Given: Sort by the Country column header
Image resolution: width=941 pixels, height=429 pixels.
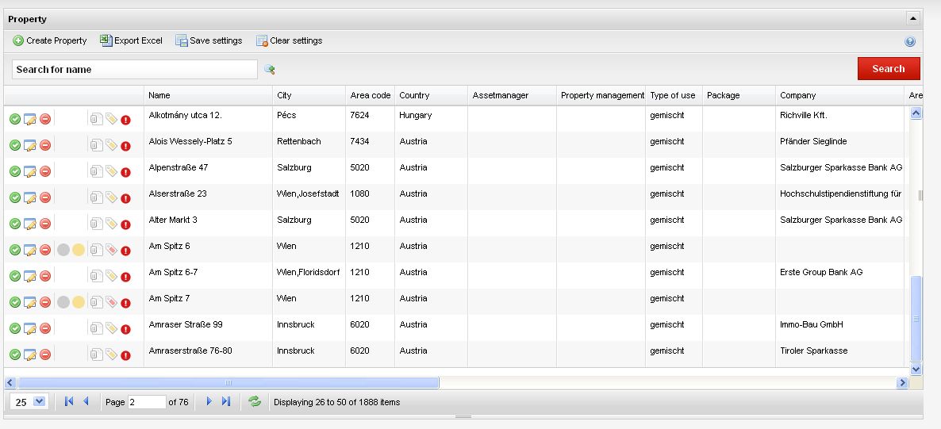Looking at the screenshot, I should (x=414, y=95).
